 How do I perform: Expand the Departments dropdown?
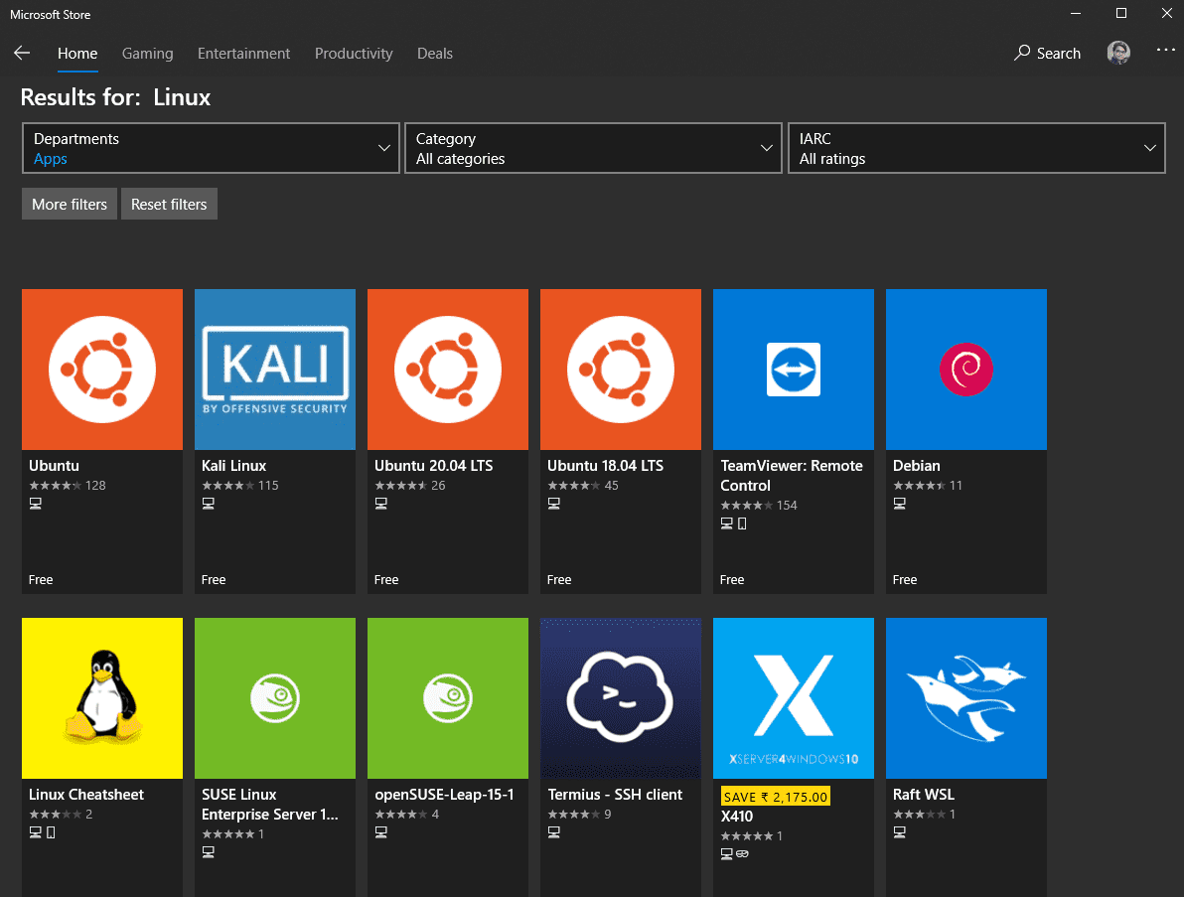(x=210, y=148)
